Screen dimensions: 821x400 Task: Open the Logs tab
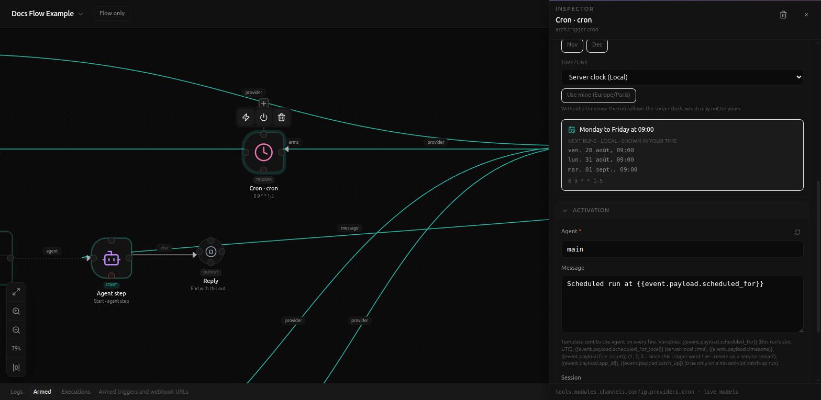click(17, 392)
